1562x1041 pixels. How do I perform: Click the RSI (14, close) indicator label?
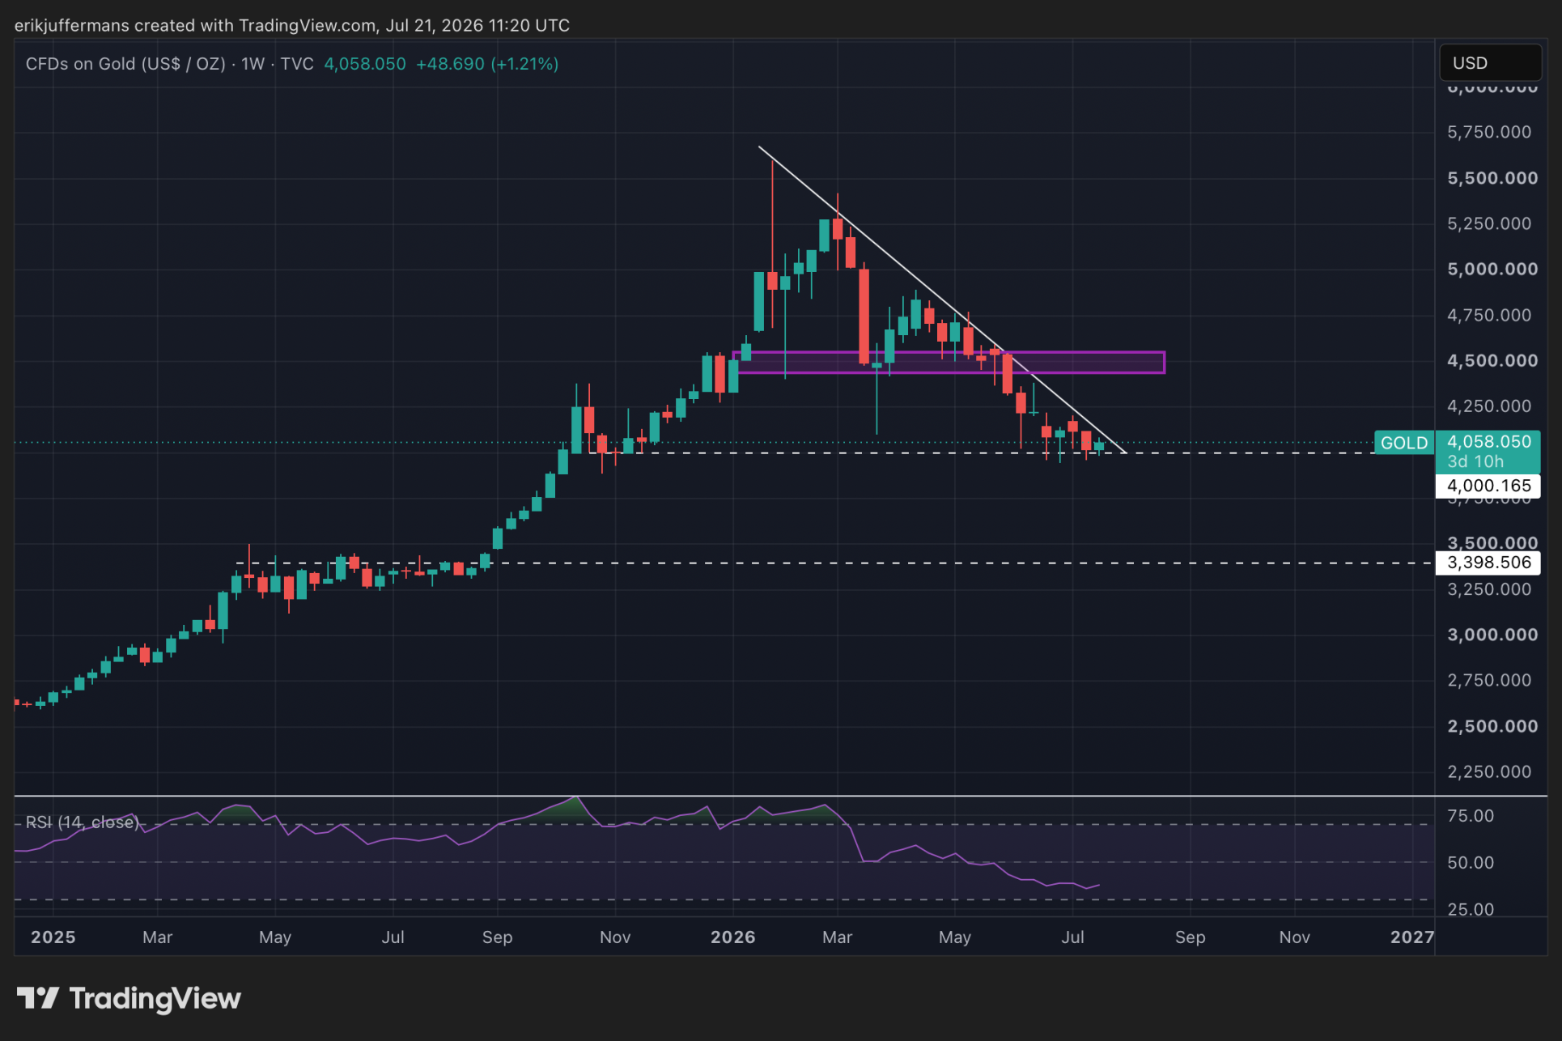tap(83, 822)
